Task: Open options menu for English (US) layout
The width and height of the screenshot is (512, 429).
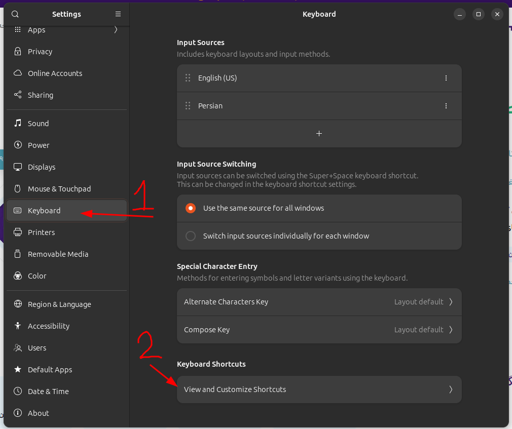Action: coord(446,78)
